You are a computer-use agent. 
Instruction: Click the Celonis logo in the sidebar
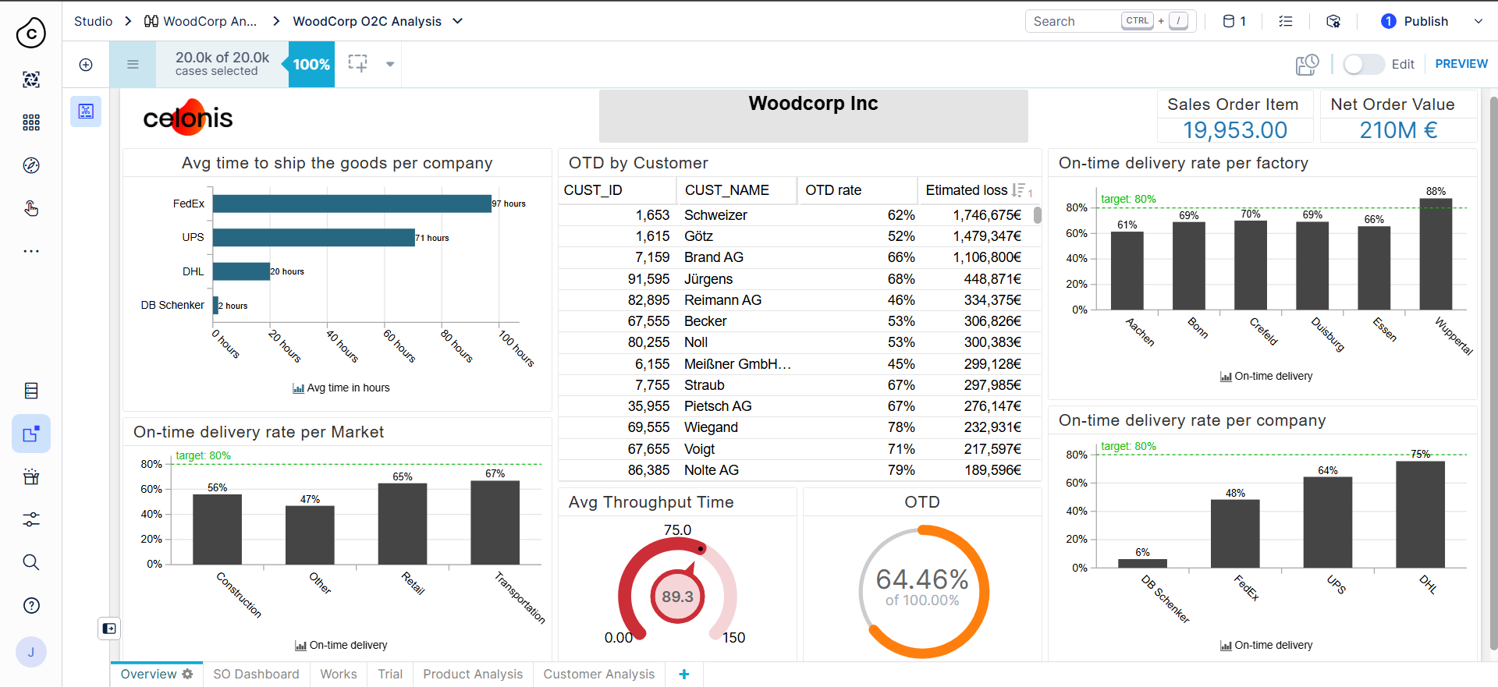[31, 33]
